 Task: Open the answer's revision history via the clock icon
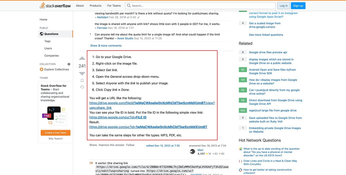coord(82,87)
